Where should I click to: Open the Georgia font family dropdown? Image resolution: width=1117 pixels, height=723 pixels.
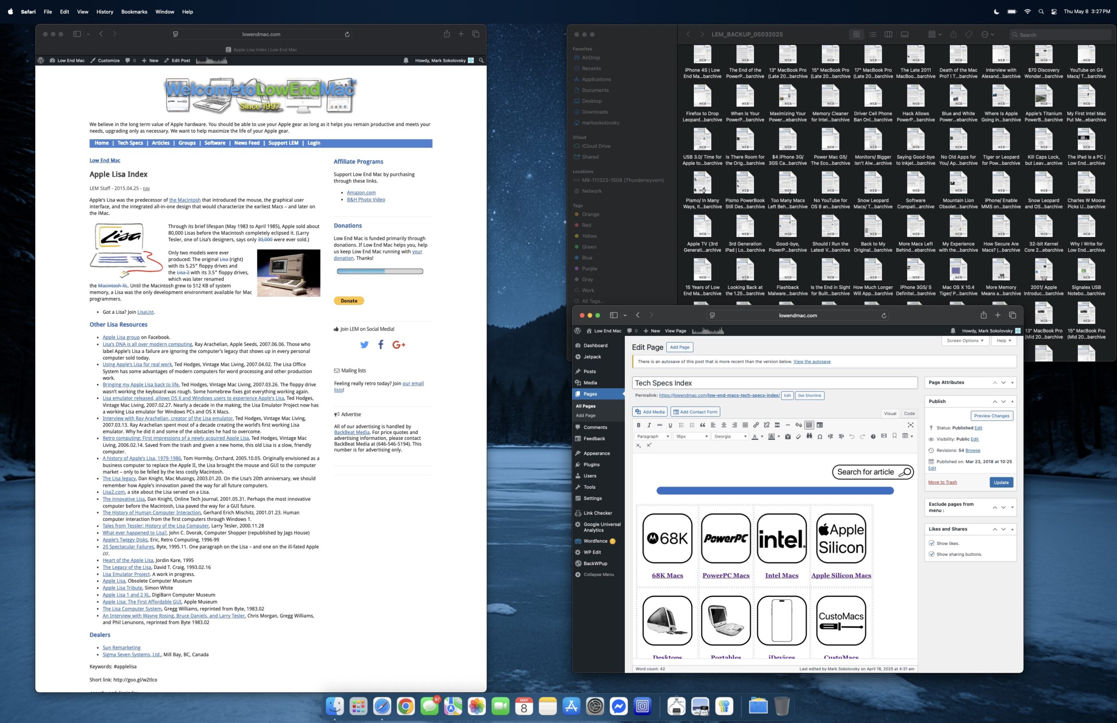(x=730, y=437)
